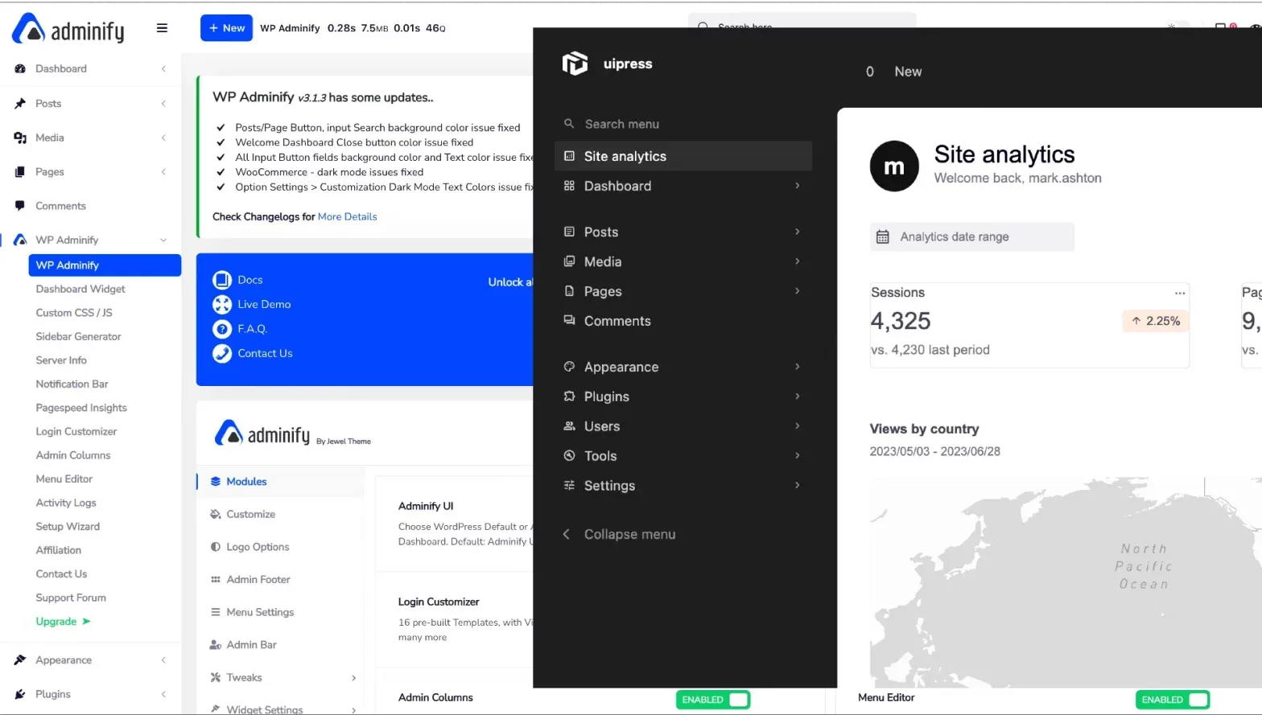Click the Media icon in Adminify sidebar
This screenshot has width=1262, height=715.
click(x=20, y=138)
